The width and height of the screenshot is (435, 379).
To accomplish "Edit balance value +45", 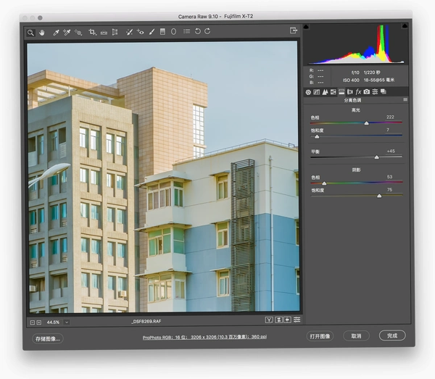I will (x=391, y=151).
